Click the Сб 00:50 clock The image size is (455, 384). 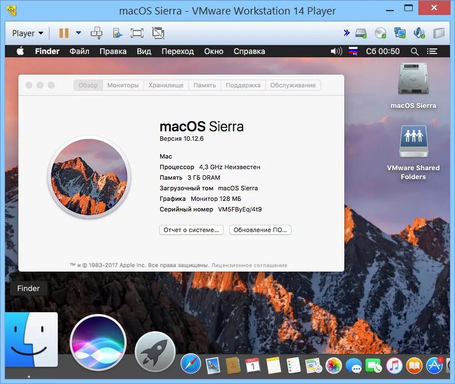383,51
